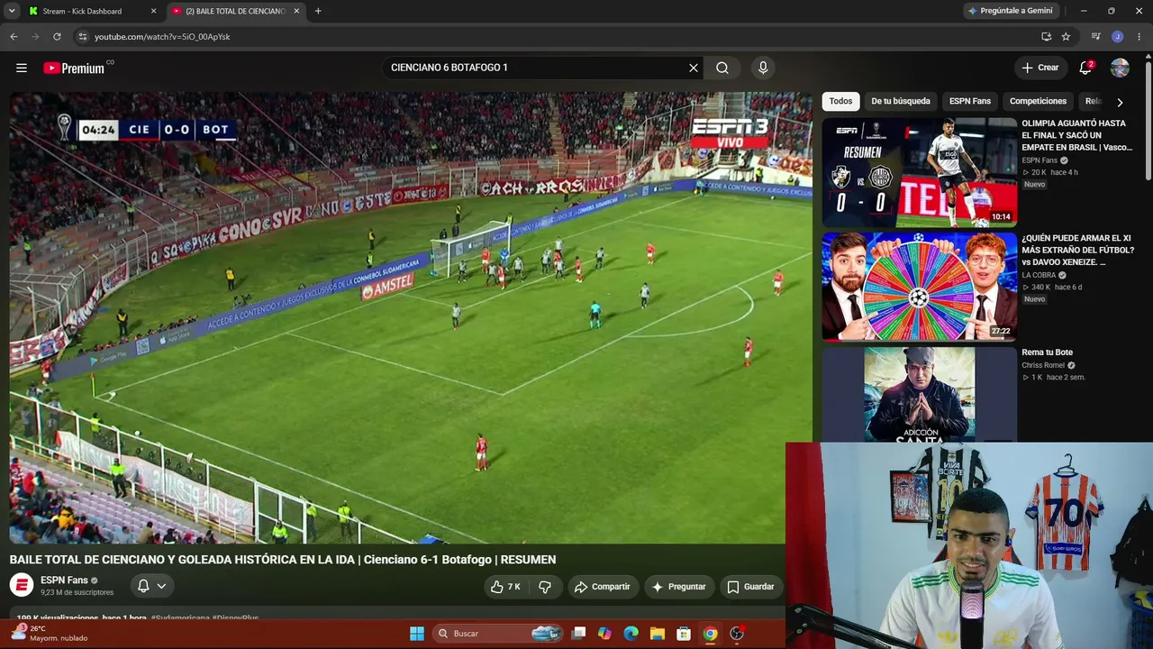Image resolution: width=1153 pixels, height=649 pixels.
Task: Open Olimpia vs Vasco resumen thumbnail
Action: coord(919,172)
